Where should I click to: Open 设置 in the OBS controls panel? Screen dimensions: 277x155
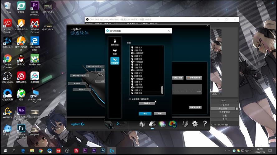(224, 116)
